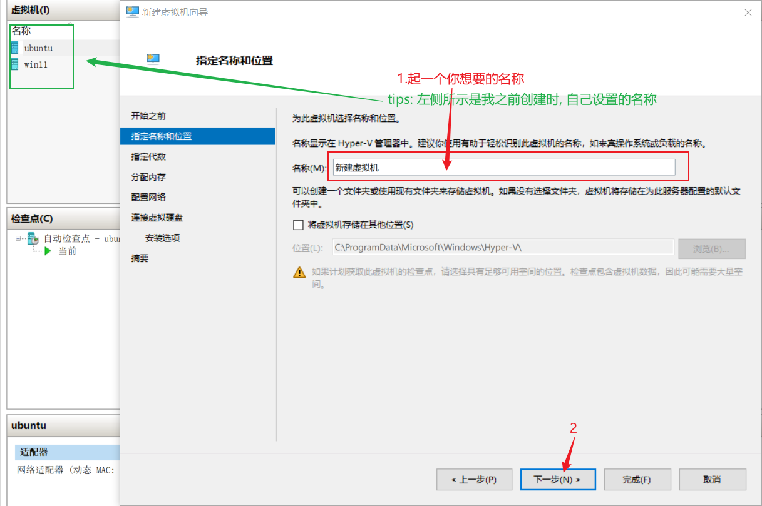Close the new virtual machine wizard
The width and height of the screenshot is (762, 506).
click(x=748, y=12)
